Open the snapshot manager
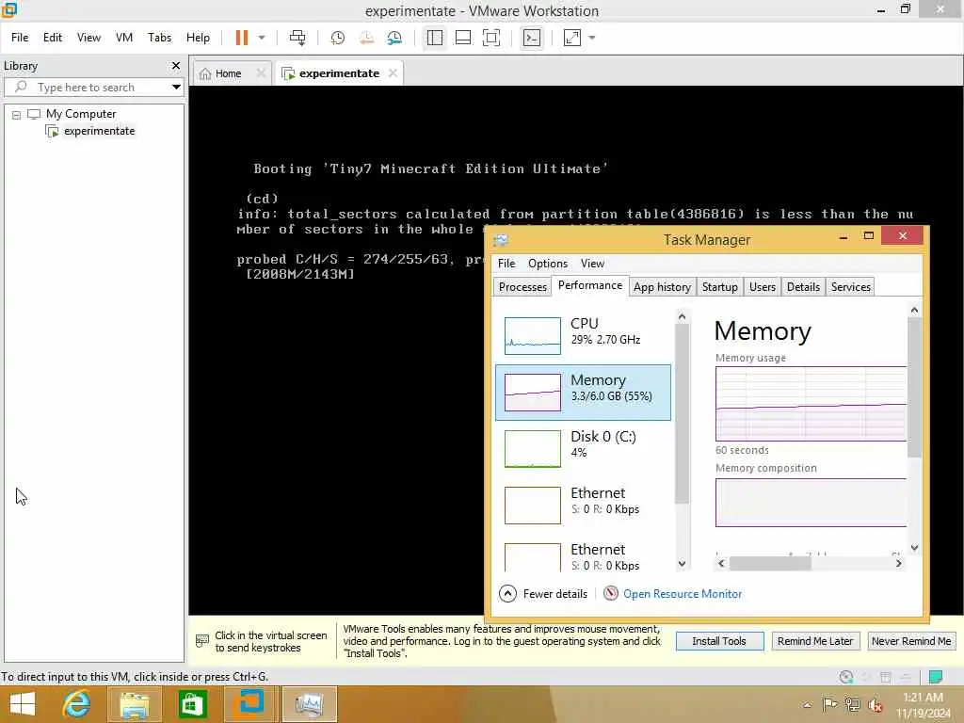The width and height of the screenshot is (964, 723). point(394,38)
